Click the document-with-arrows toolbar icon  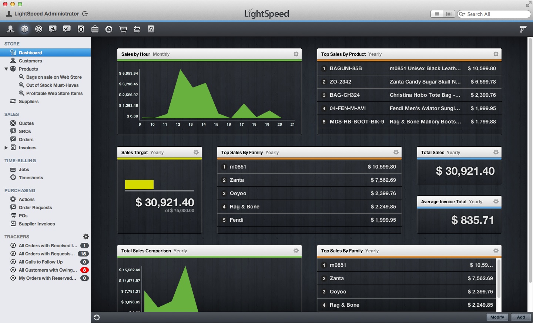click(x=151, y=29)
